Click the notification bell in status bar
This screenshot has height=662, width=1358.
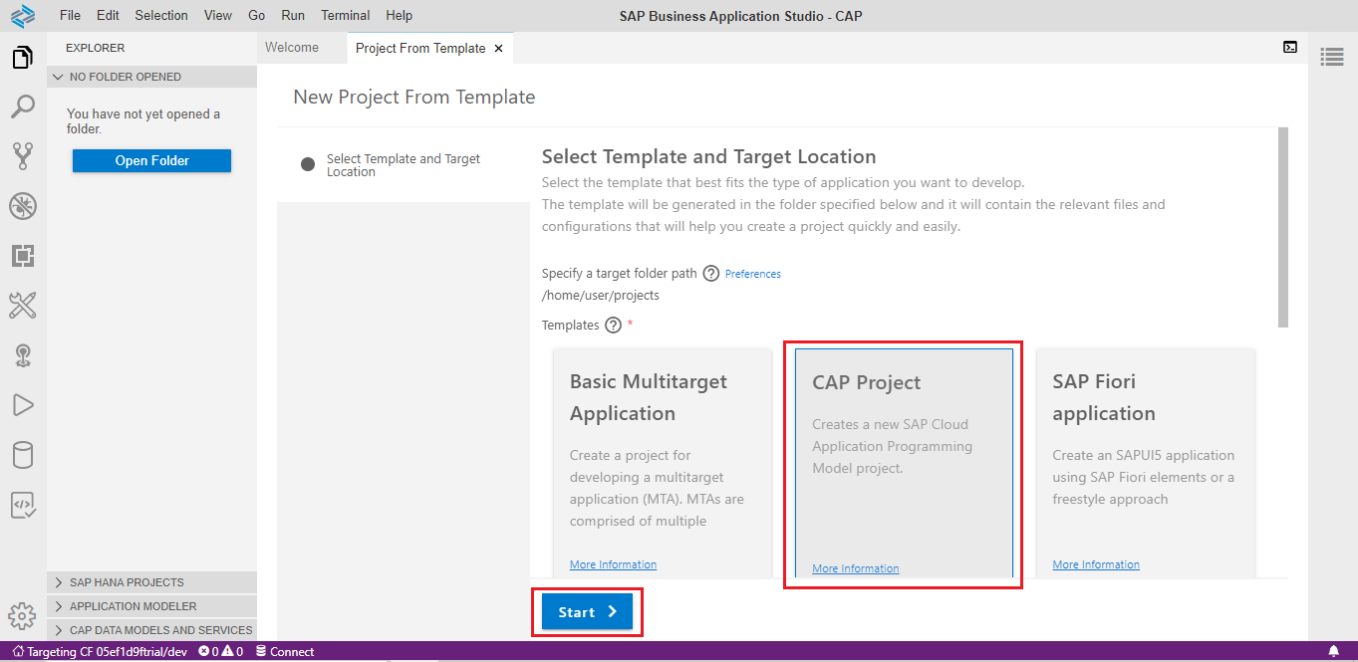click(1333, 651)
